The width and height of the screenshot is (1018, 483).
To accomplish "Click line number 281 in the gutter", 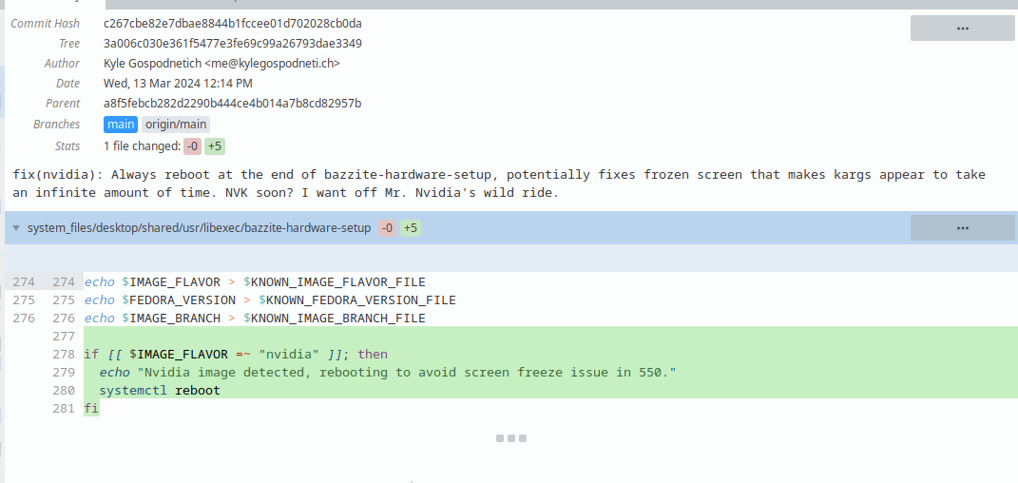I will (64, 408).
